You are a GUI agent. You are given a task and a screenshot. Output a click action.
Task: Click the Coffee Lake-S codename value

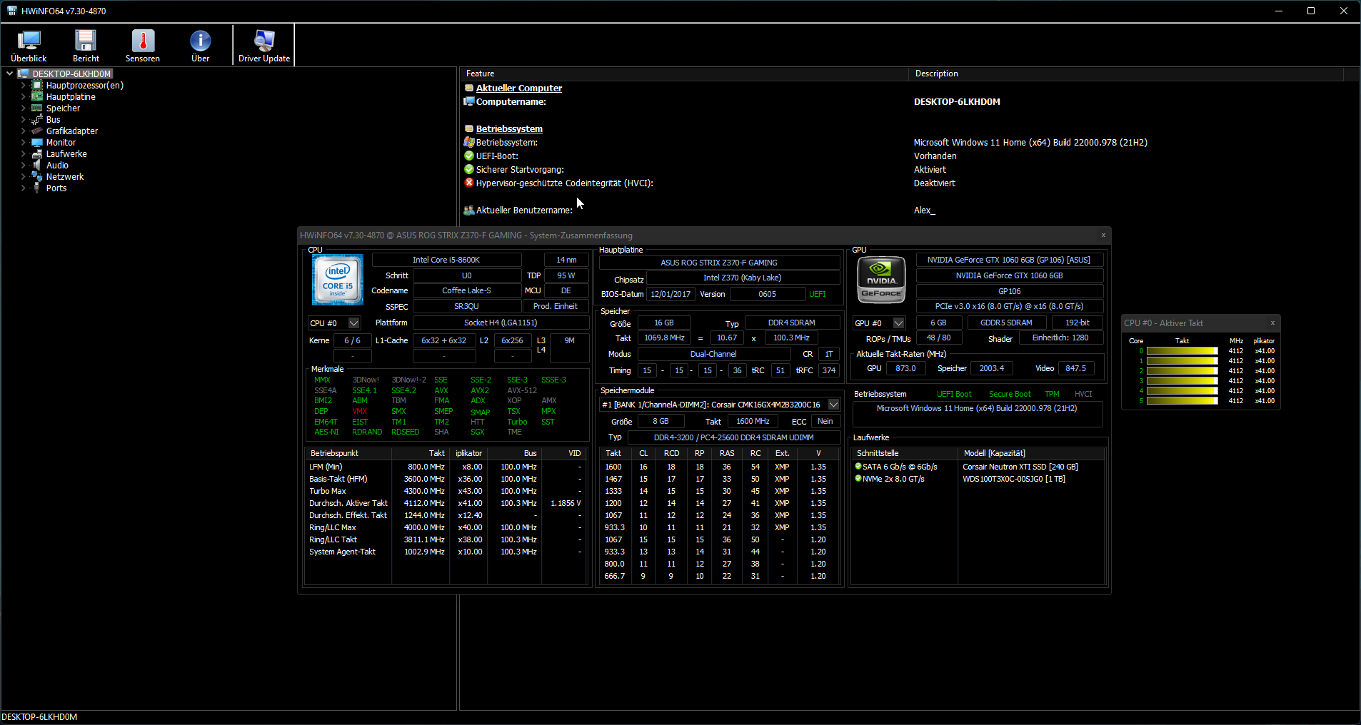tap(467, 290)
